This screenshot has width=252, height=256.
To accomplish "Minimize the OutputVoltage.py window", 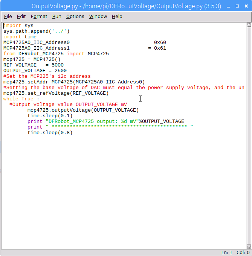I will (x=228, y=6).
